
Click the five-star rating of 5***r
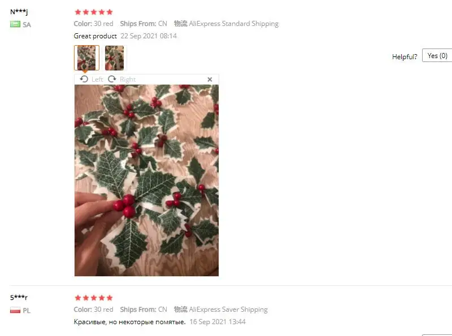tap(94, 298)
